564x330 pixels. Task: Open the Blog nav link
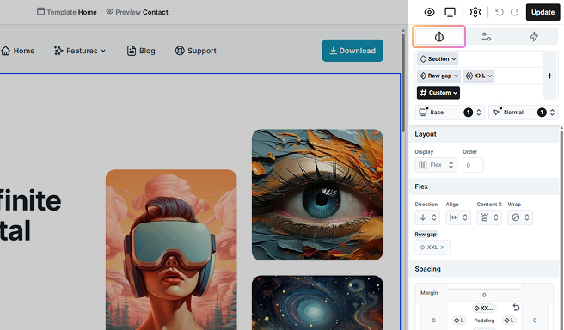(x=141, y=51)
